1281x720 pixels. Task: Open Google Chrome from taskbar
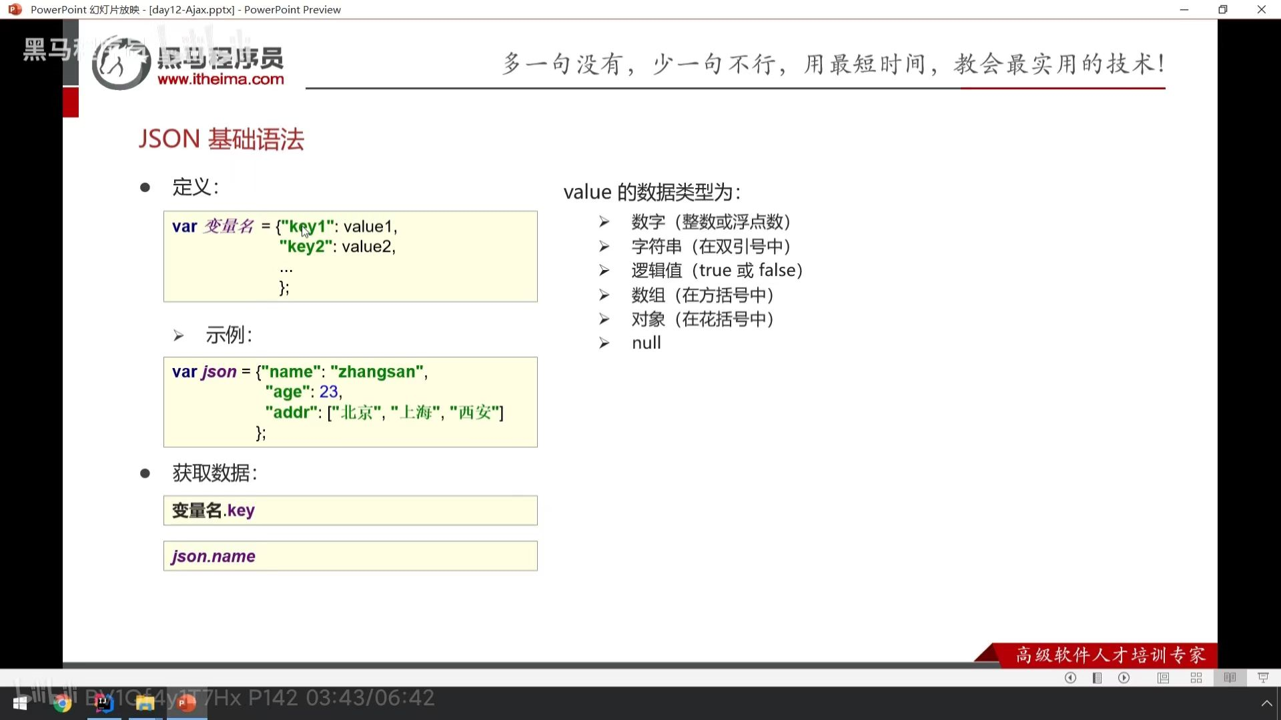(x=62, y=703)
